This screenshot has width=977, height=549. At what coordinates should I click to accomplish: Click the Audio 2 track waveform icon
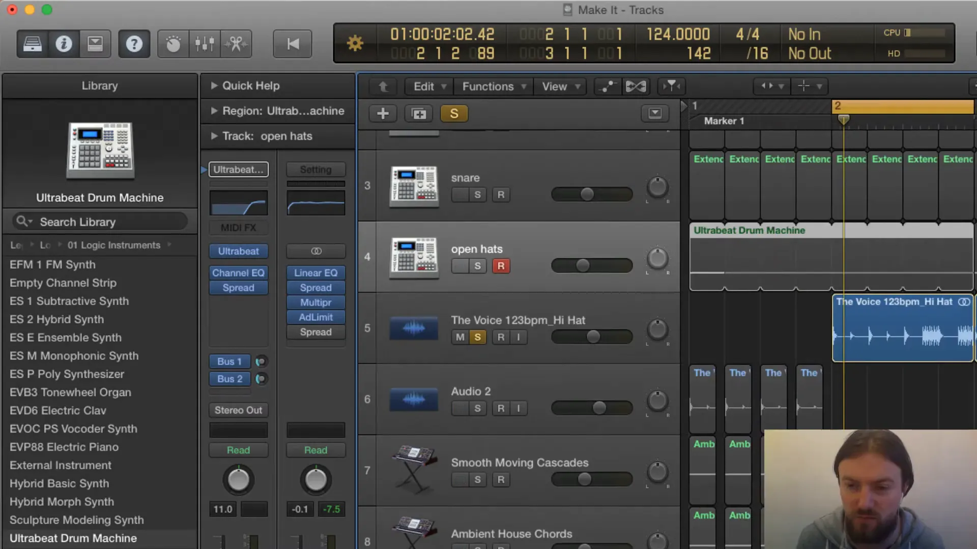414,400
